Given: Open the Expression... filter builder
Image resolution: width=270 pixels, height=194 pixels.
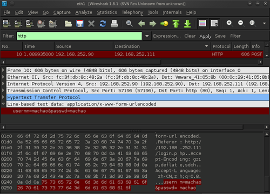Looking at the screenshot, I should (167, 36).
